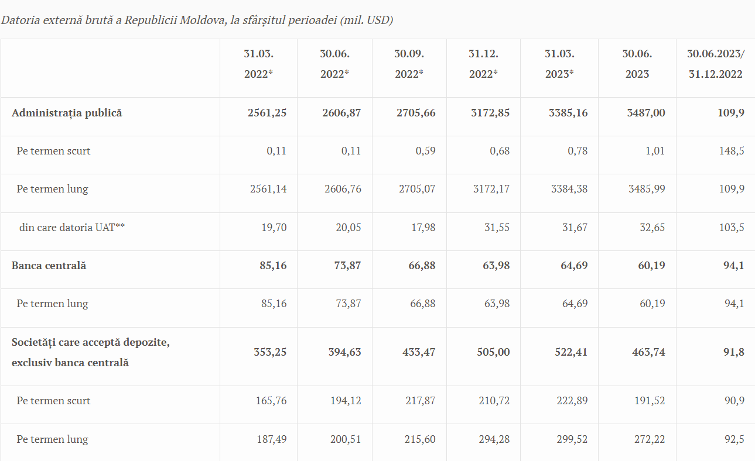Select the 31.03.2022 column header
The height and width of the screenshot is (461, 755).
259,64
